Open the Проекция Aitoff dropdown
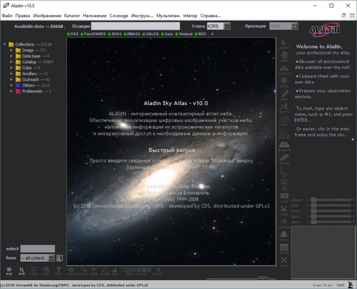Screen dimensions: 357x289 [x=284, y=26]
